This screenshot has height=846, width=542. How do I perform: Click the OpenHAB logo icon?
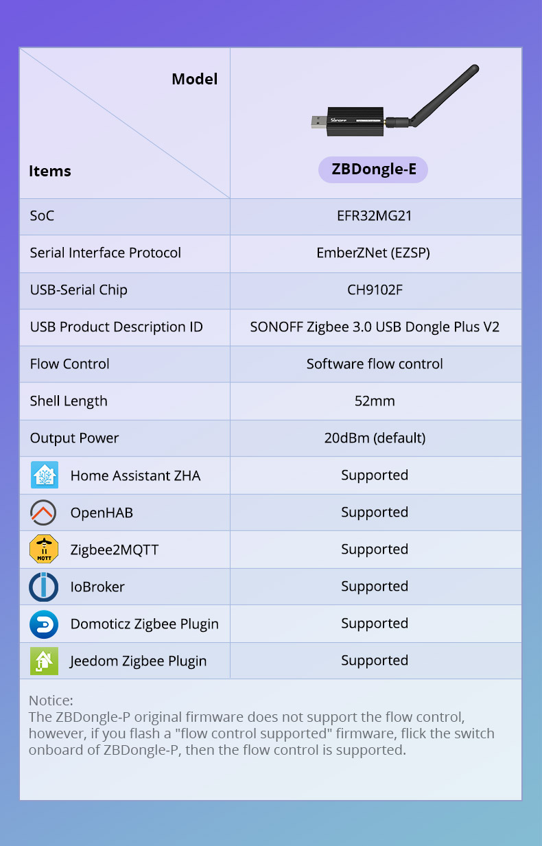click(x=43, y=513)
